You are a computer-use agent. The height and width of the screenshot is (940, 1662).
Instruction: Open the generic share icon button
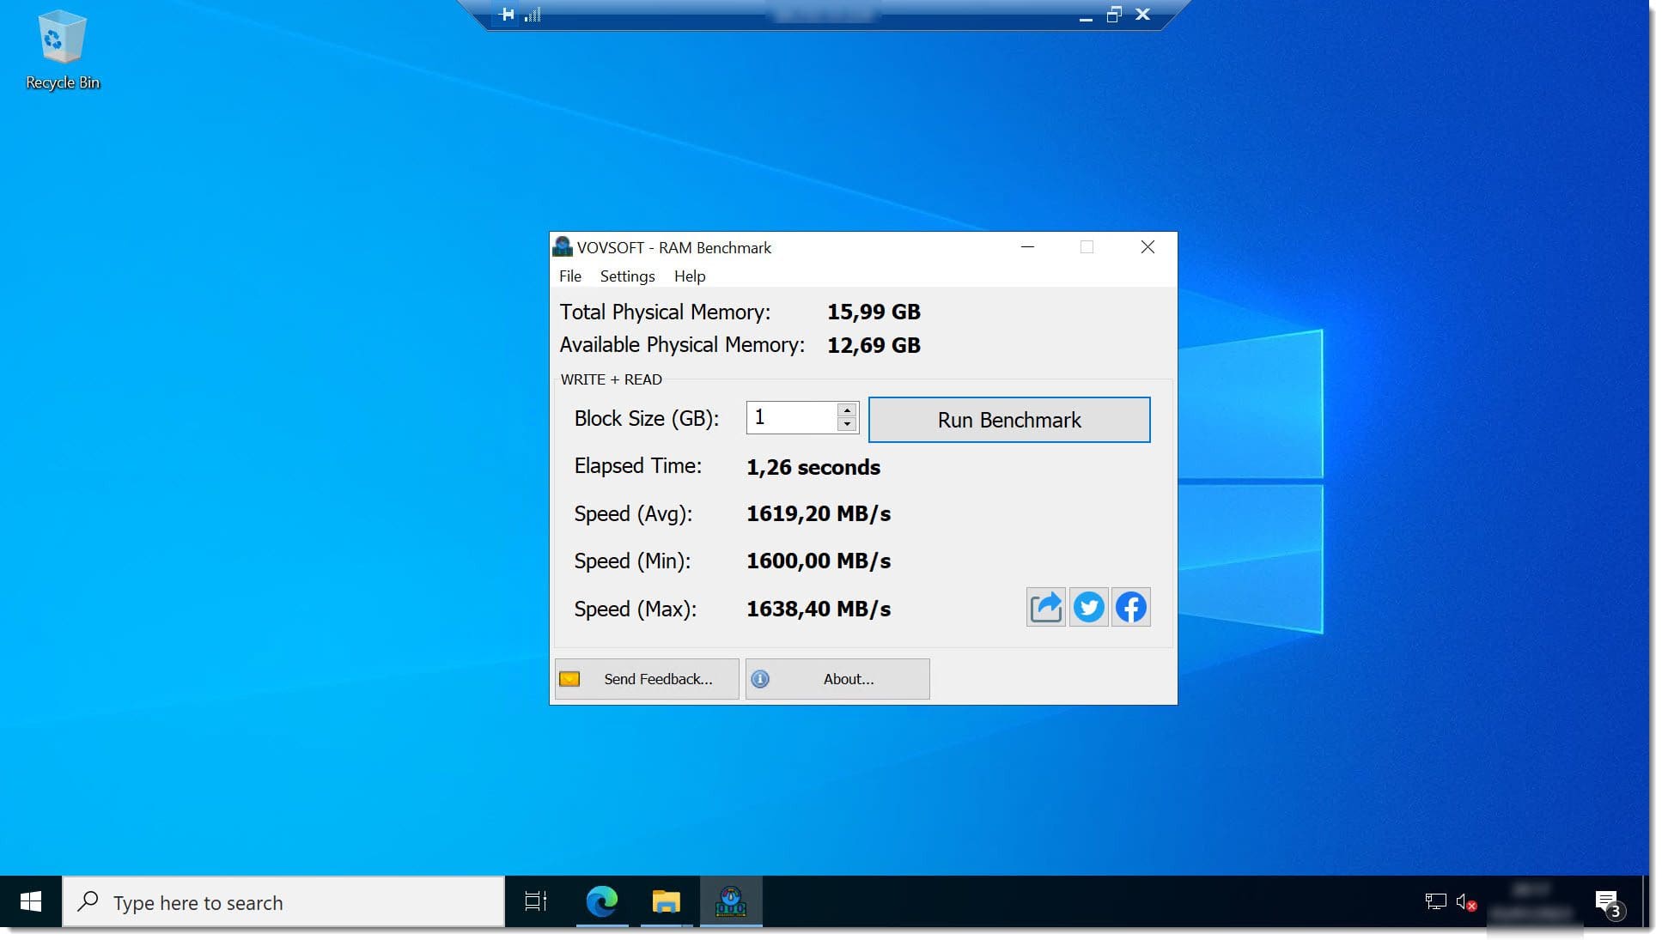(1045, 608)
